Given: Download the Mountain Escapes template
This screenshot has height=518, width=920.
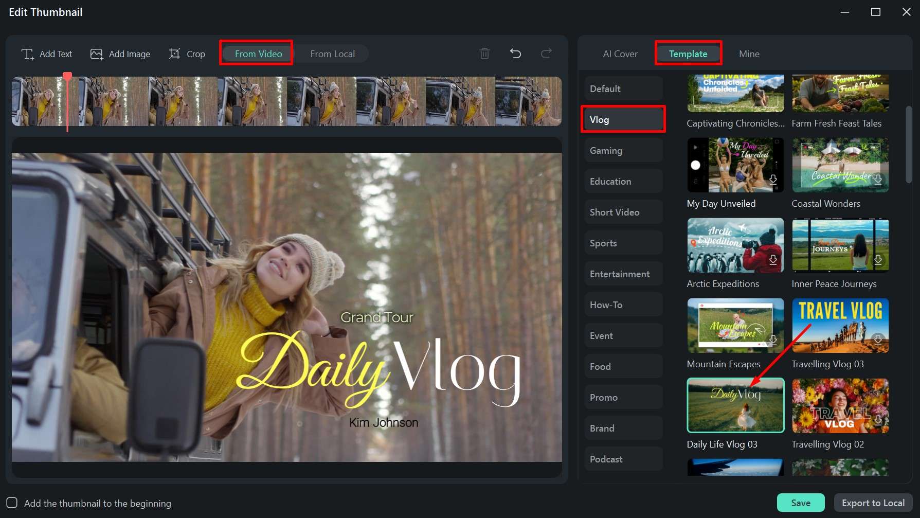Looking at the screenshot, I should [x=773, y=340].
